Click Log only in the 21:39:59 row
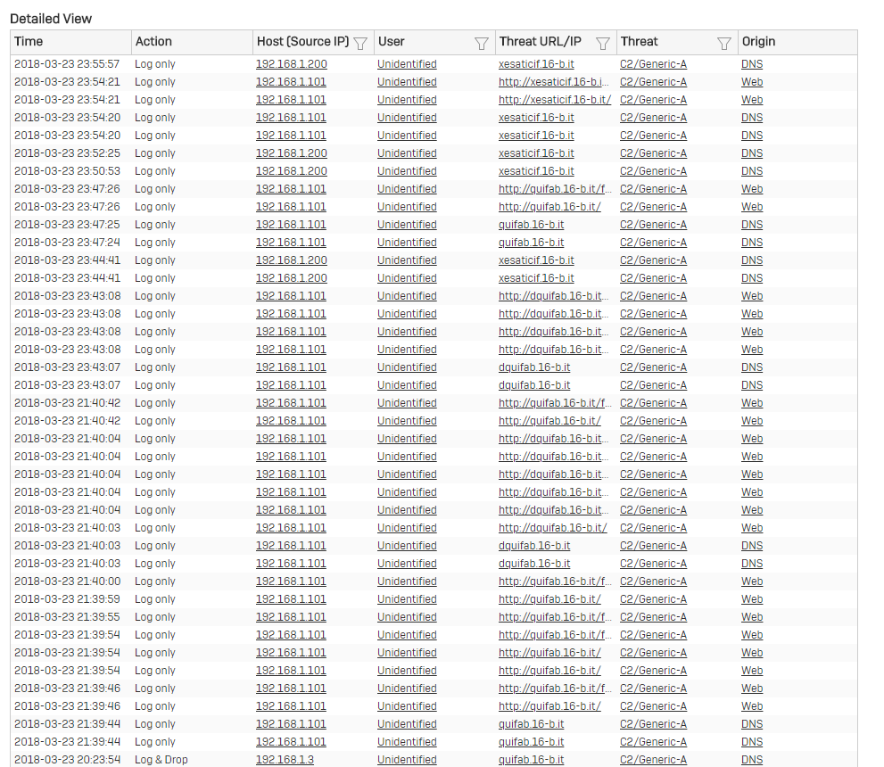884x767 pixels. click(x=155, y=599)
